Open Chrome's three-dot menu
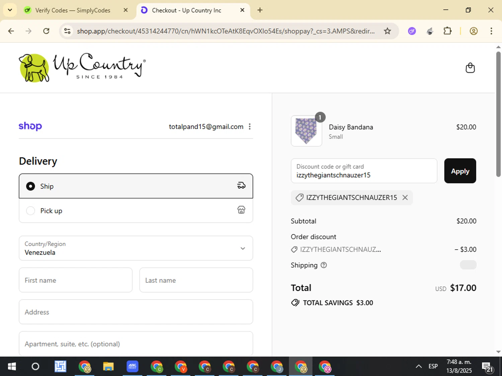The height and width of the screenshot is (376, 502). pyautogui.click(x=491, y=31)
